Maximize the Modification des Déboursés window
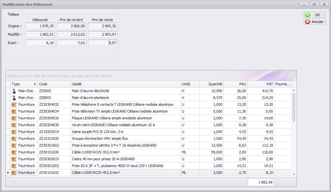Image resolution: width=331 pixels, height=192 pixels. (x=314, y=4)
